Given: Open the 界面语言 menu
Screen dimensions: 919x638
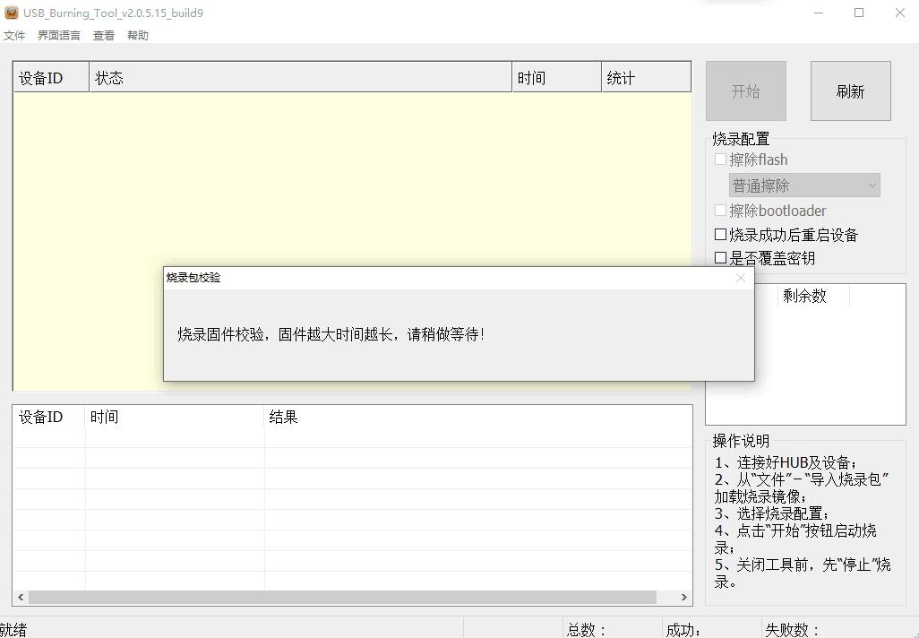Looking at the screenshot, I should [x=58, y=35].
